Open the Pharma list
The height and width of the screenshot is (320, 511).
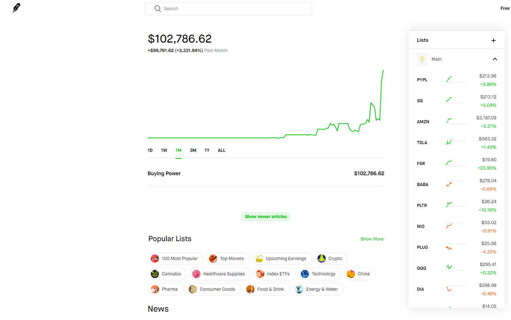166,289
